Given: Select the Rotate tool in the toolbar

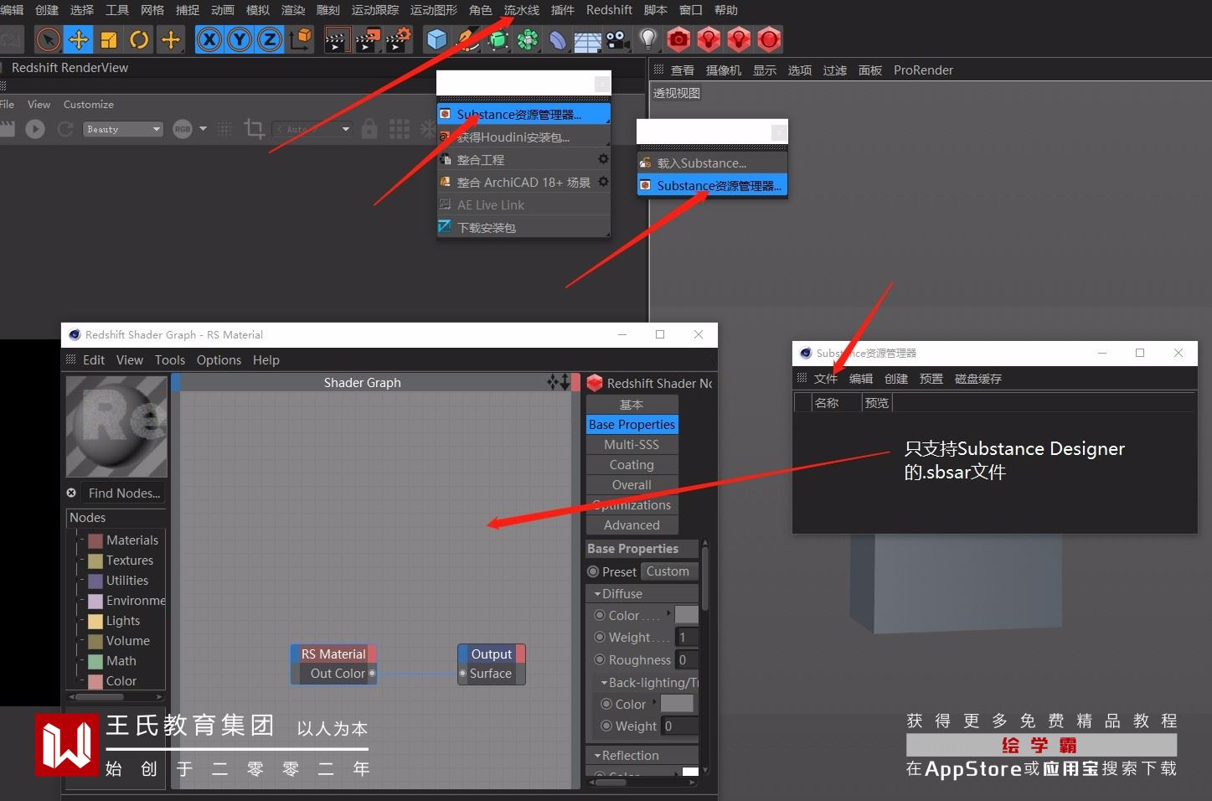Looking at the screenshot, I should pos(139,39).
